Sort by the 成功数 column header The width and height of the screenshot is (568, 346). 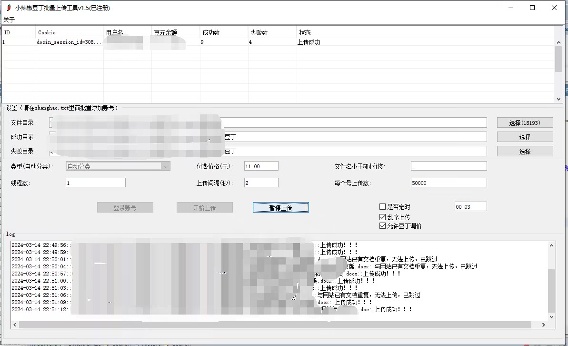click(224, 32)
